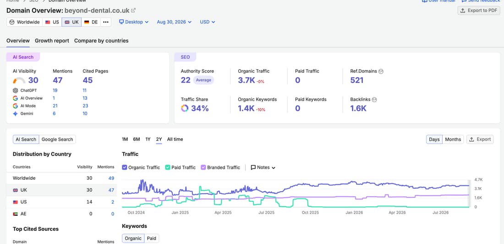Uncheck the Organic Traffic checkbox

point(125,167)
